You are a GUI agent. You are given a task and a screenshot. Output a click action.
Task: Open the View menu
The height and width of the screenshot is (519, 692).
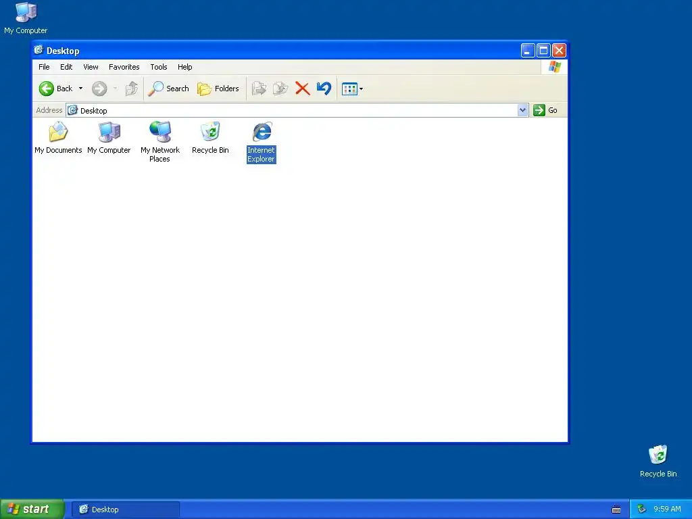pyautogui.click(x=91, y=67)
